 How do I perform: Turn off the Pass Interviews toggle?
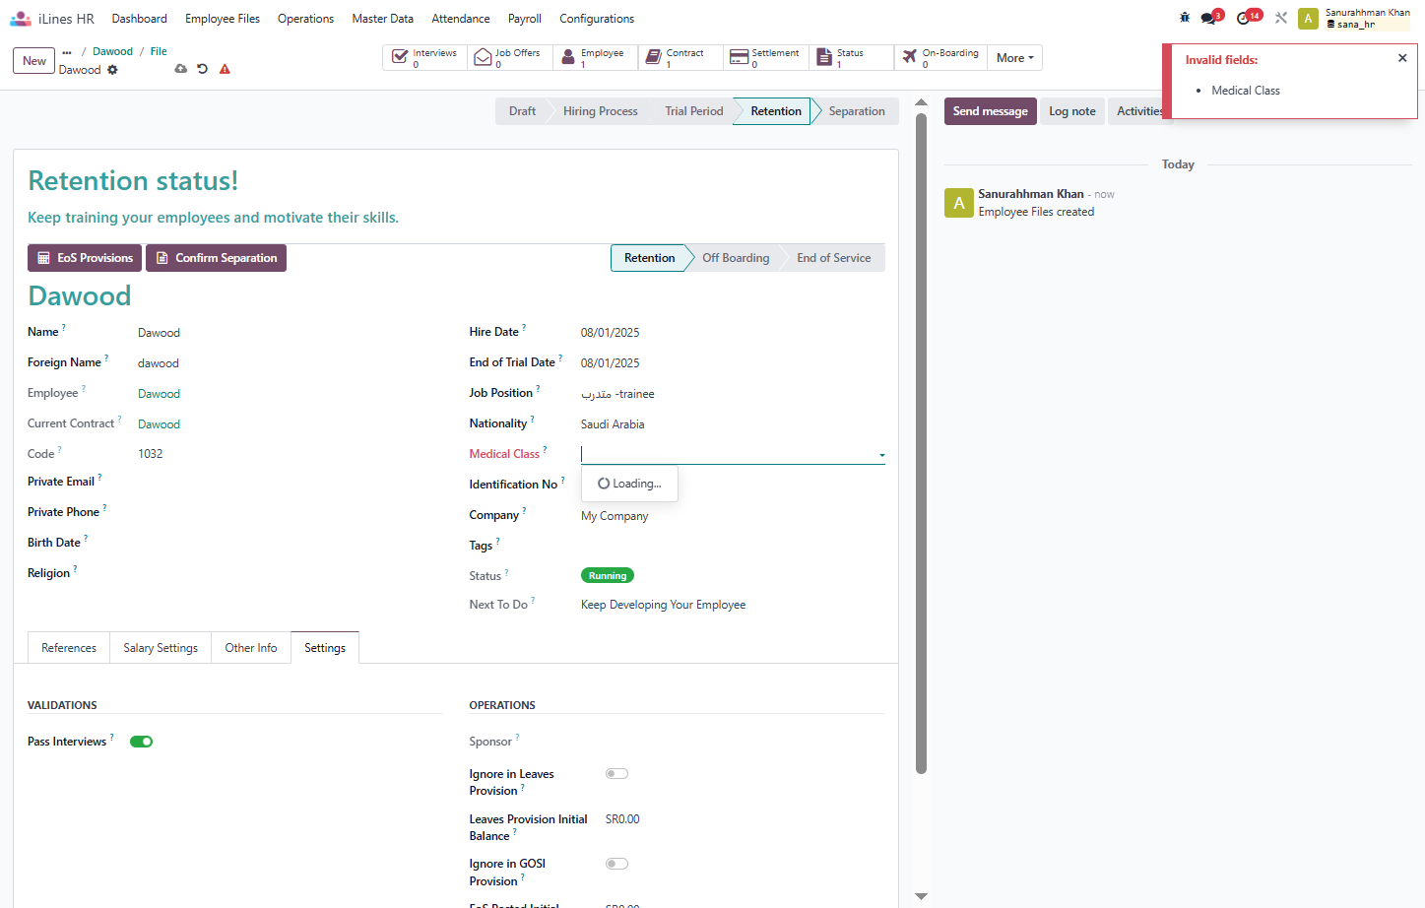point(141,742)
